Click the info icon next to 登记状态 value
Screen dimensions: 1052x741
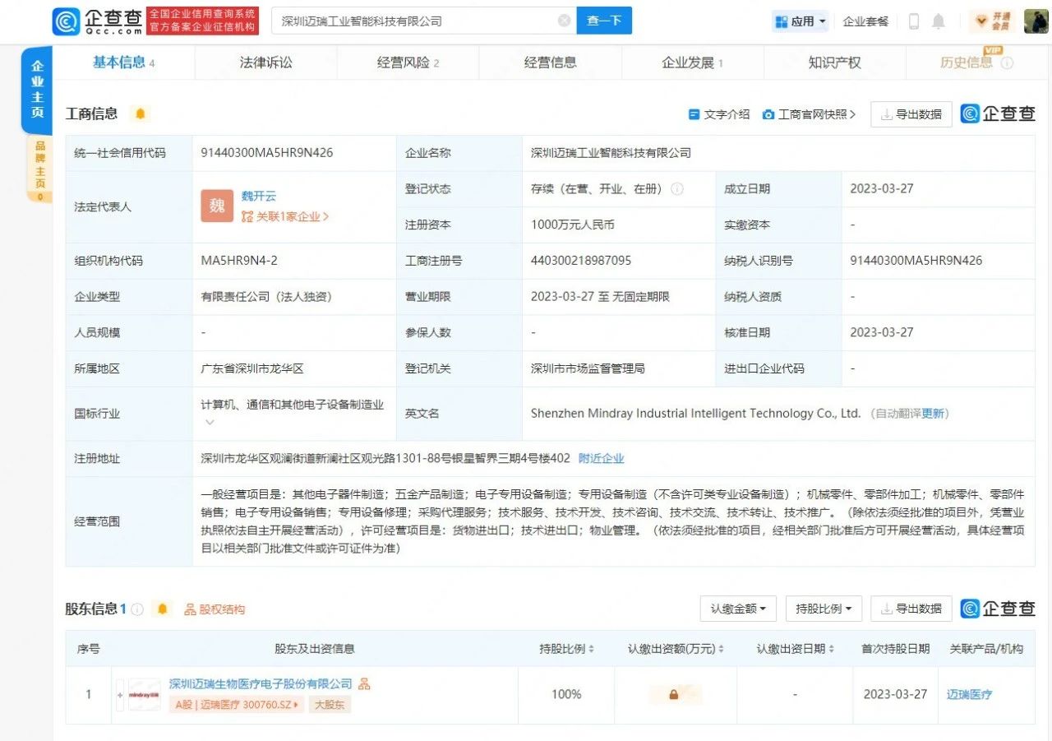[677, 188]
